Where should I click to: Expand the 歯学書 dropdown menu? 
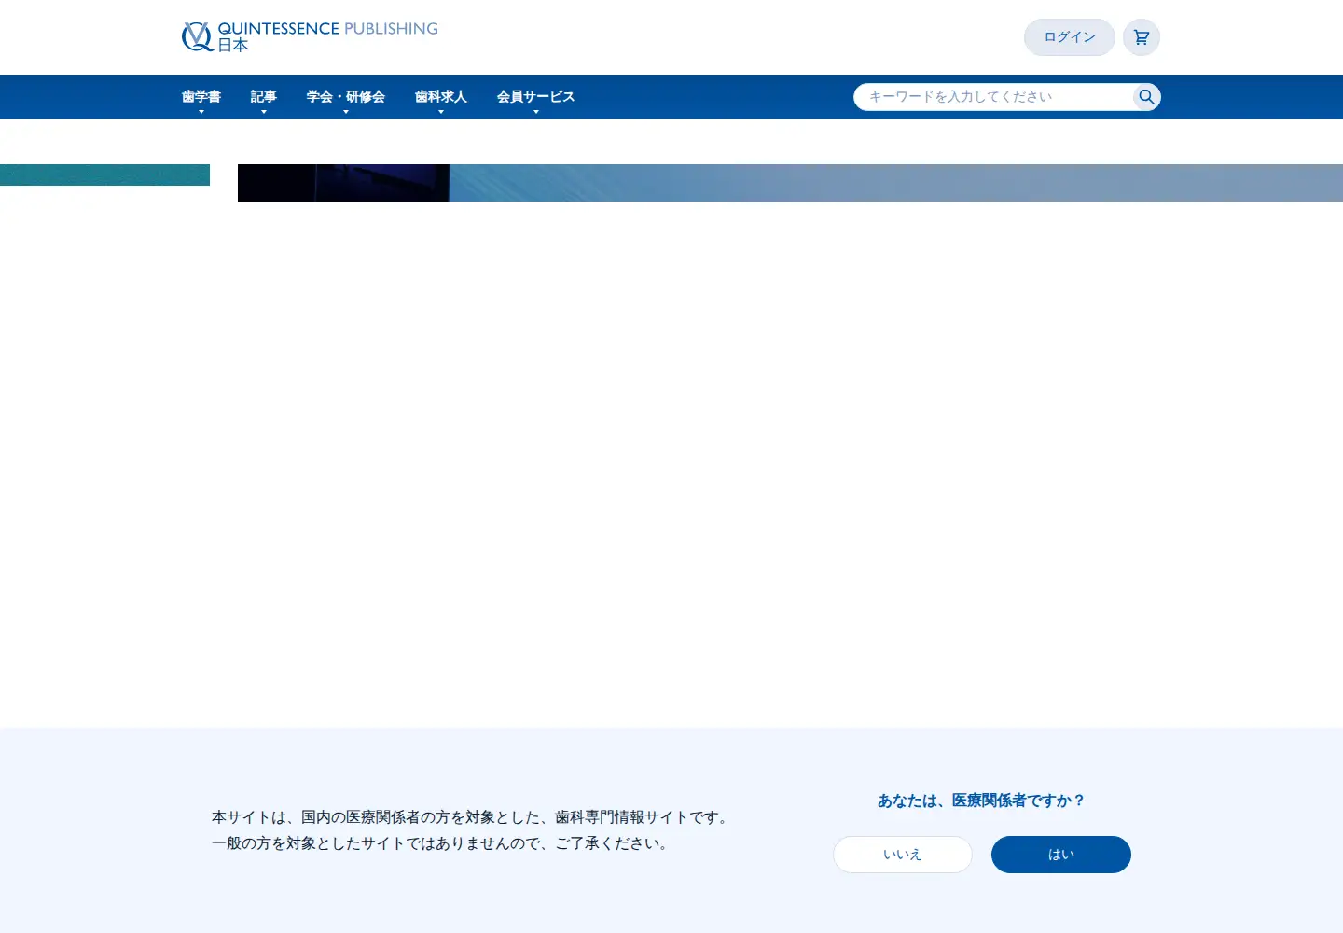click(x=201, y=97)
